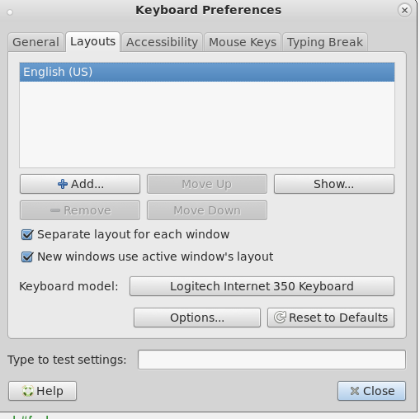This screenshot has width=420, height=419.
Task: Uncheck Separate layout for each window
Action: pos(27,234)
